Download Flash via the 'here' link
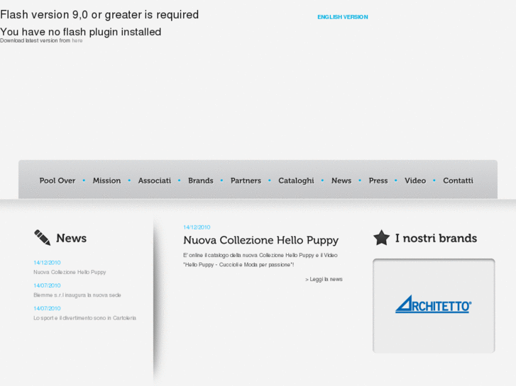The height and width of the screenshot is (386, 516). pyautogui.click(x=77, y=41)
